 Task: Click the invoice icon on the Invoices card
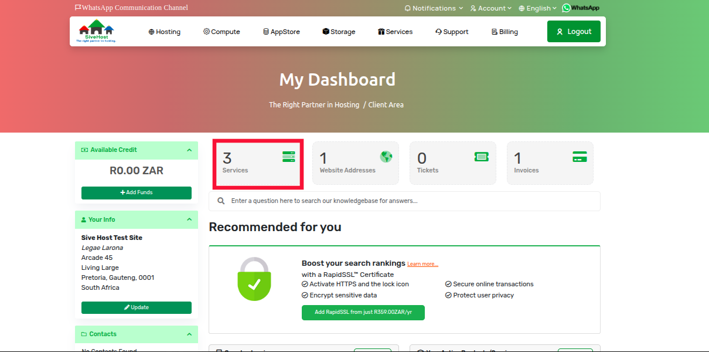point(579,157)
